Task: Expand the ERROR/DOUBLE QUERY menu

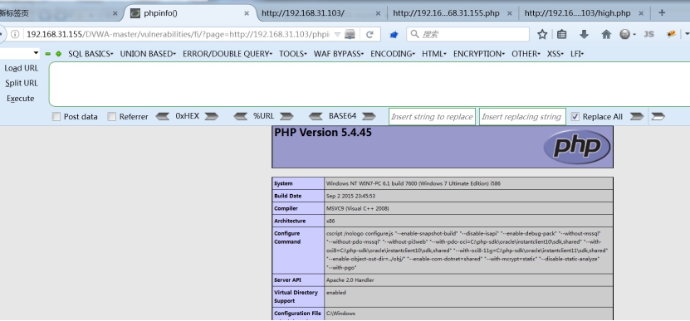Action: 228,54
